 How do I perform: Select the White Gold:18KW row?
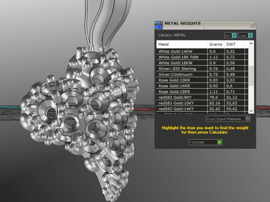[x=202, y=63]
